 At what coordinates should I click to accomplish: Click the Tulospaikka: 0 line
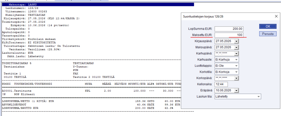click(18, 29)
